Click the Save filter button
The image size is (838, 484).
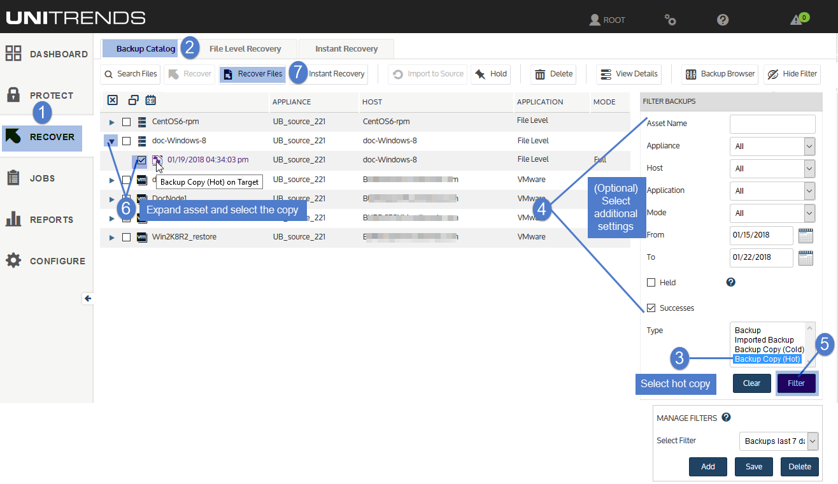point(754,467)
